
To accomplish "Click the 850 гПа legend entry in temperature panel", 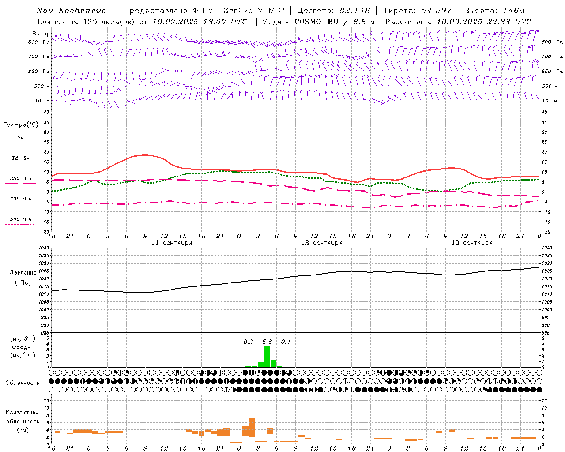I will click(21, 179).
